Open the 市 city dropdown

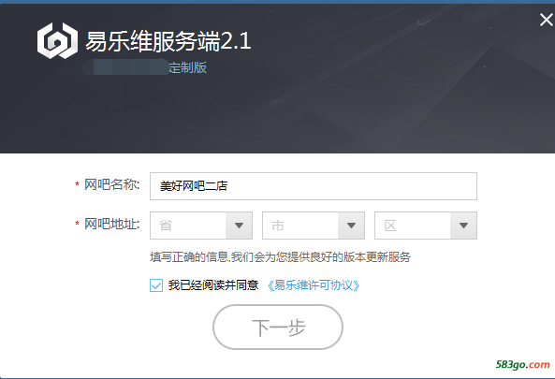[314, 226]
